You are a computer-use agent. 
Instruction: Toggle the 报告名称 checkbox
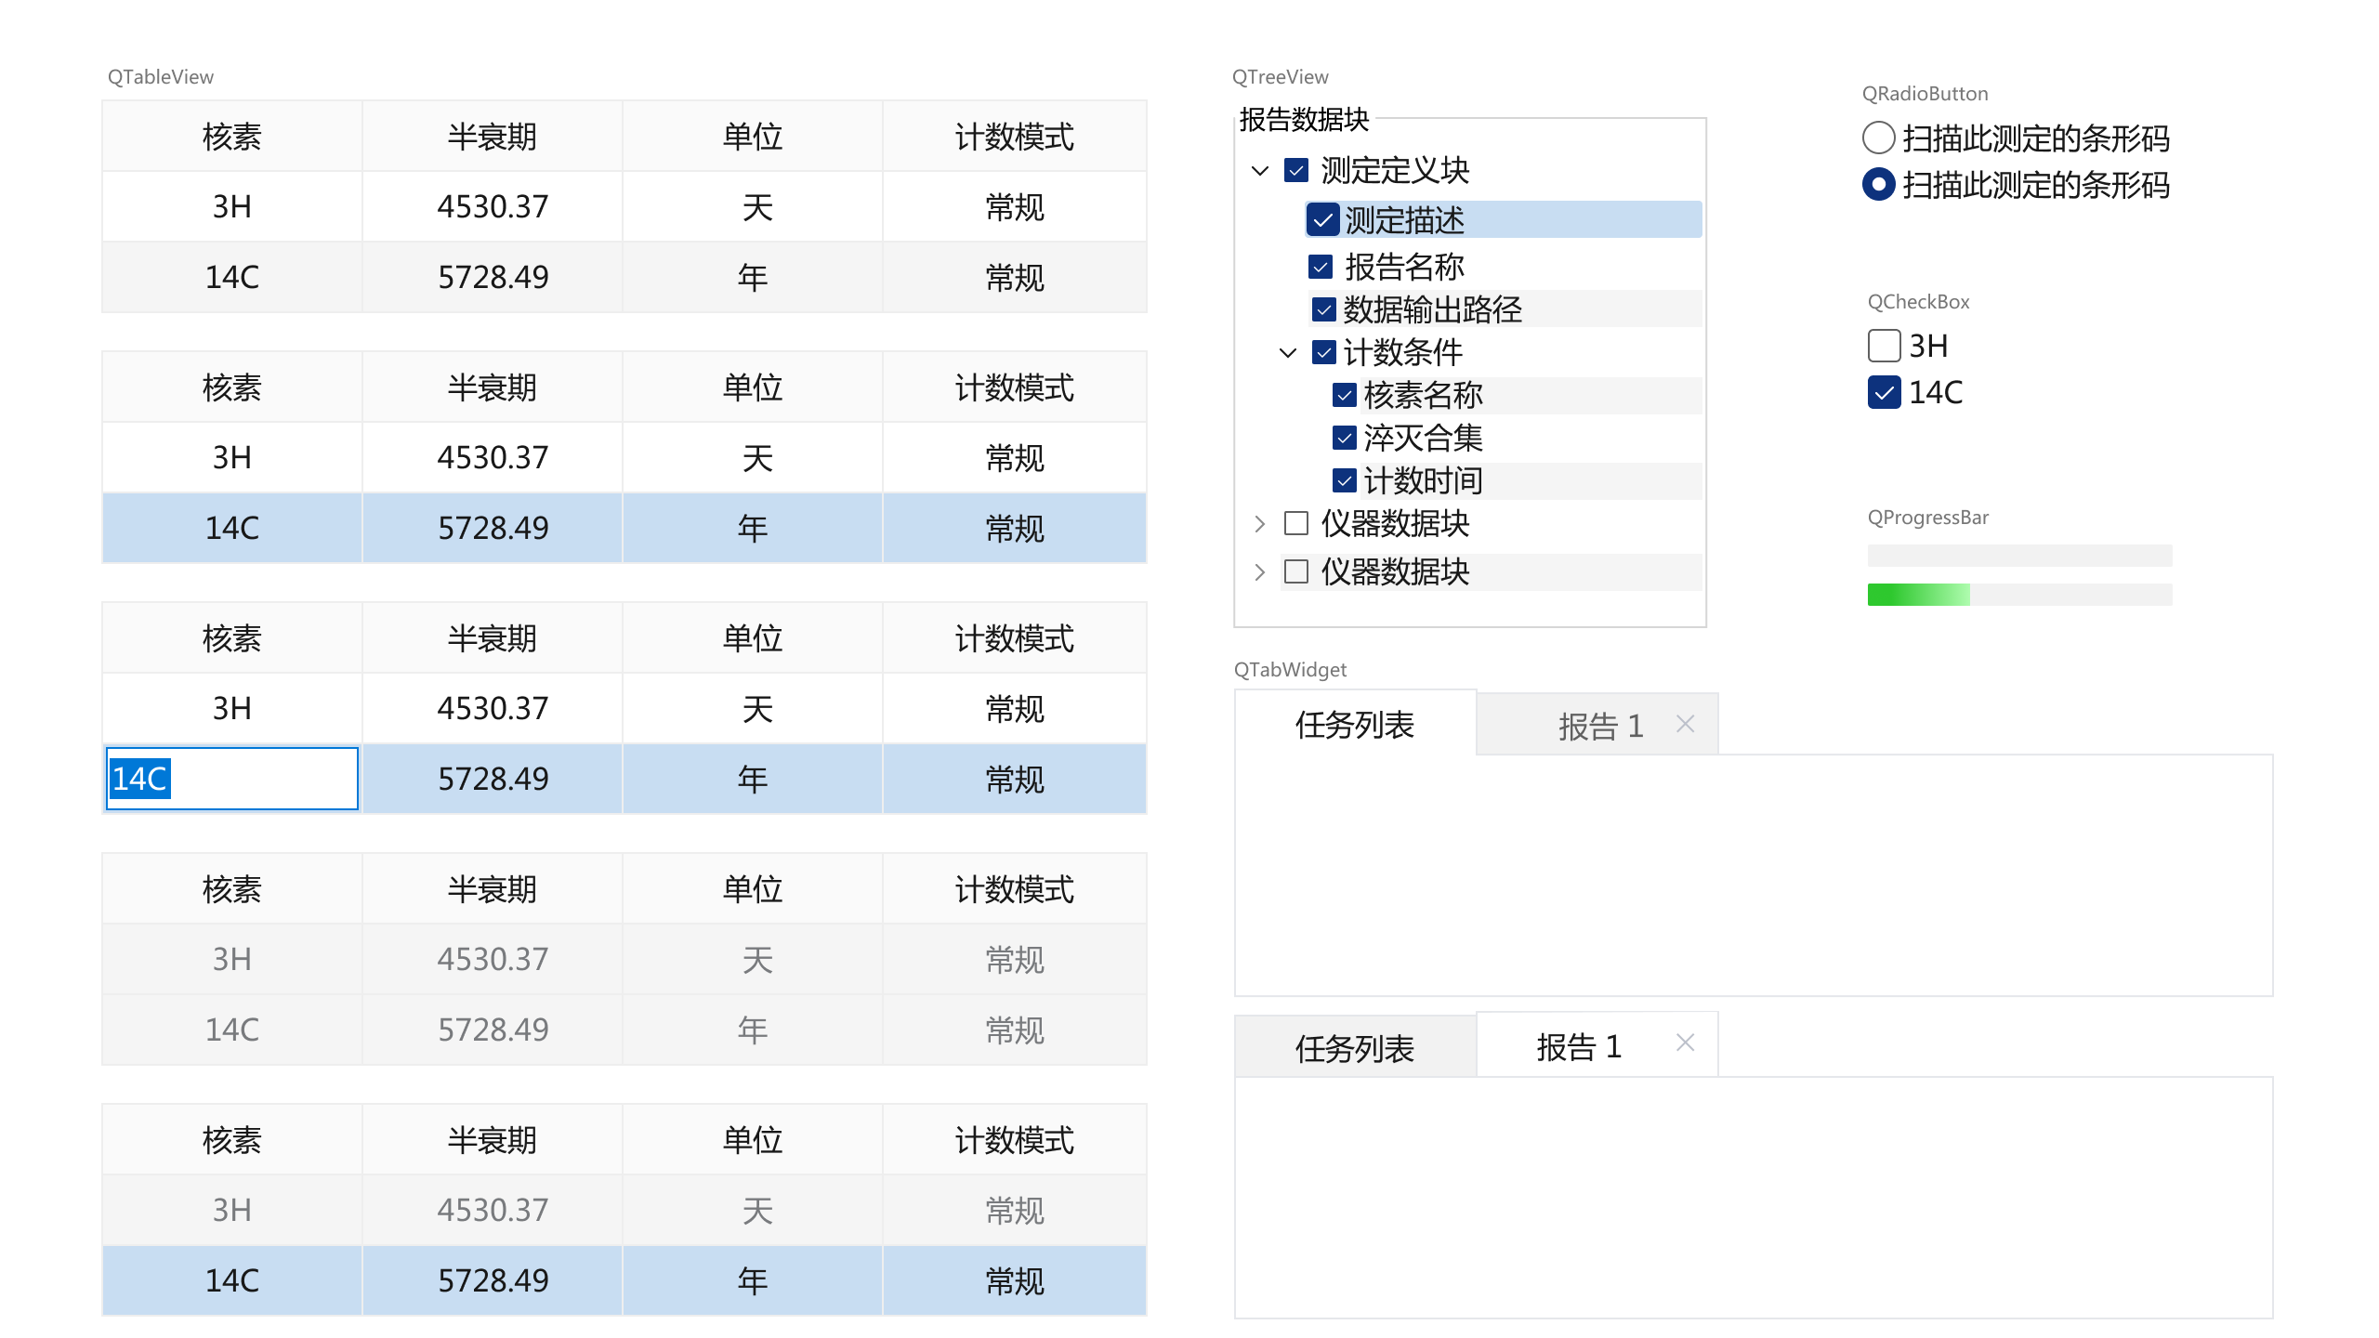coord(1321,268)
